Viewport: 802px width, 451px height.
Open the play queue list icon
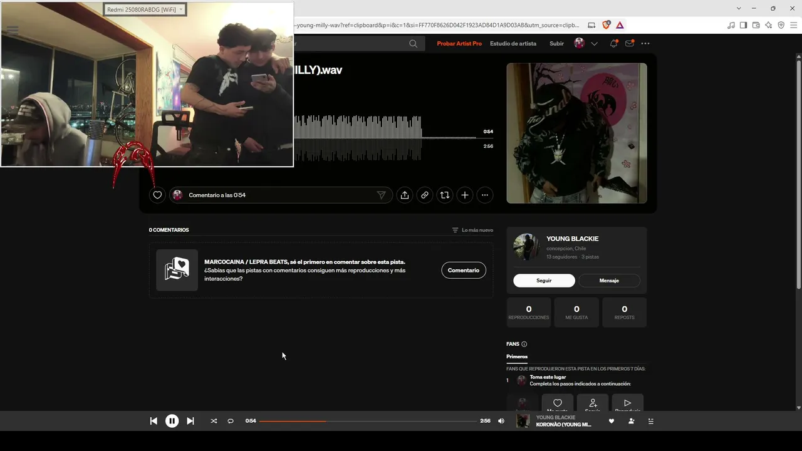pyautogui.click(x=650, y=422)
